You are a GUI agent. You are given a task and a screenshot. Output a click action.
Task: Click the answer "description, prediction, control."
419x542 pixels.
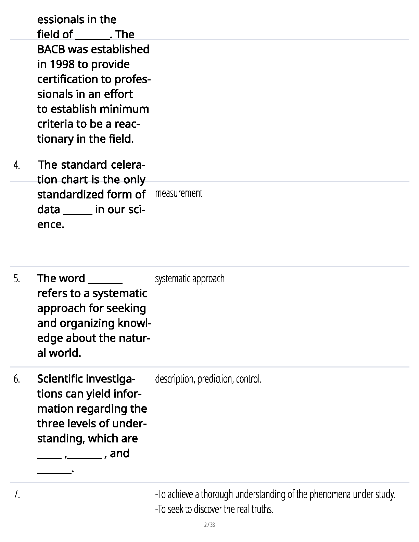click(208, 379)
